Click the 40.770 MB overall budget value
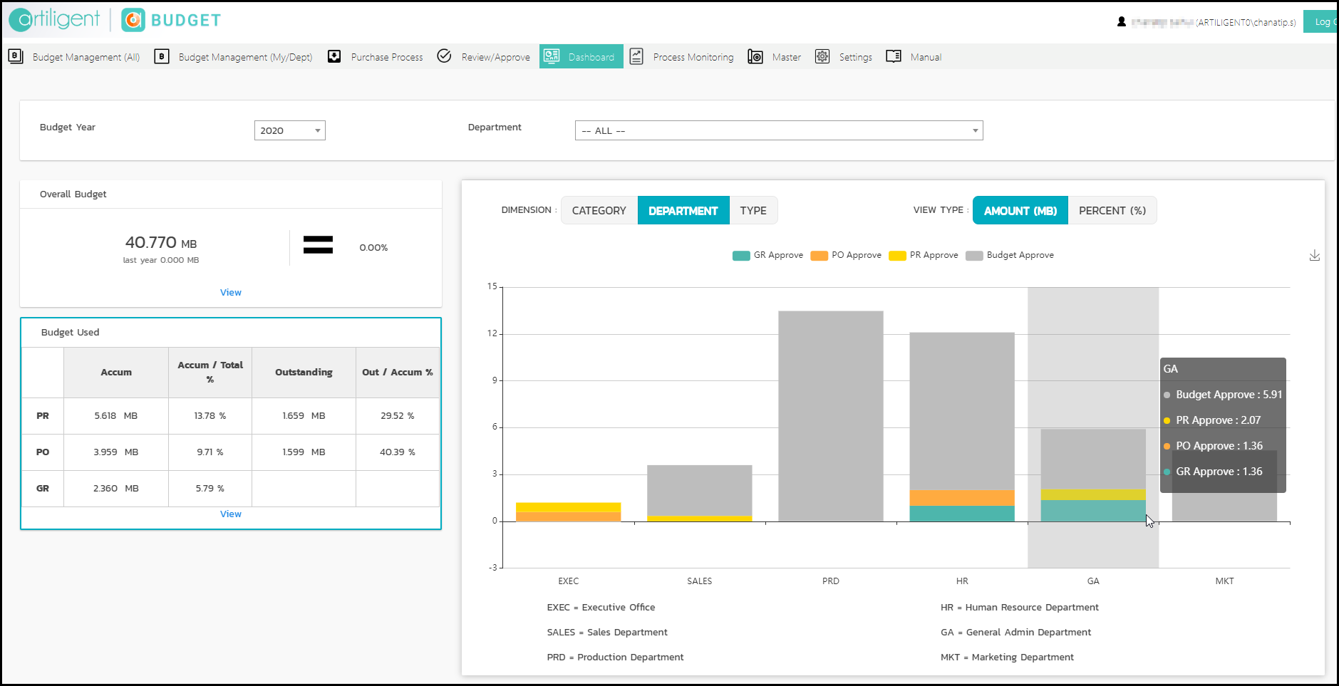 (x=161, y=243)
